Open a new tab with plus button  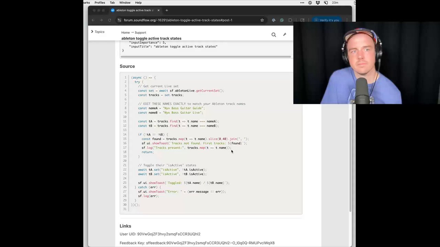(167, 10)
